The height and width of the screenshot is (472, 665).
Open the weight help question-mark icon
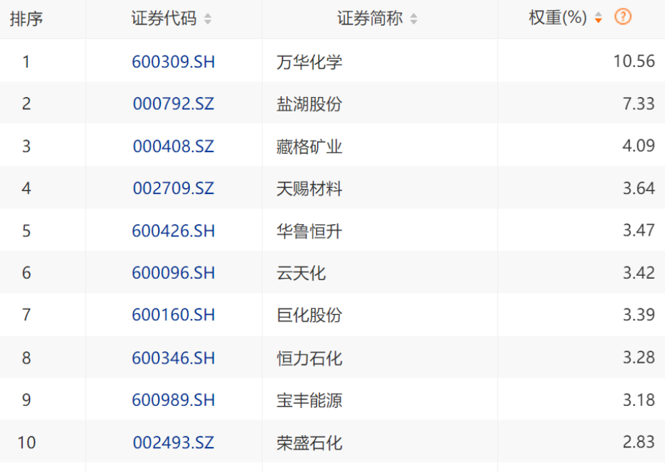click(x=623, y=17)
